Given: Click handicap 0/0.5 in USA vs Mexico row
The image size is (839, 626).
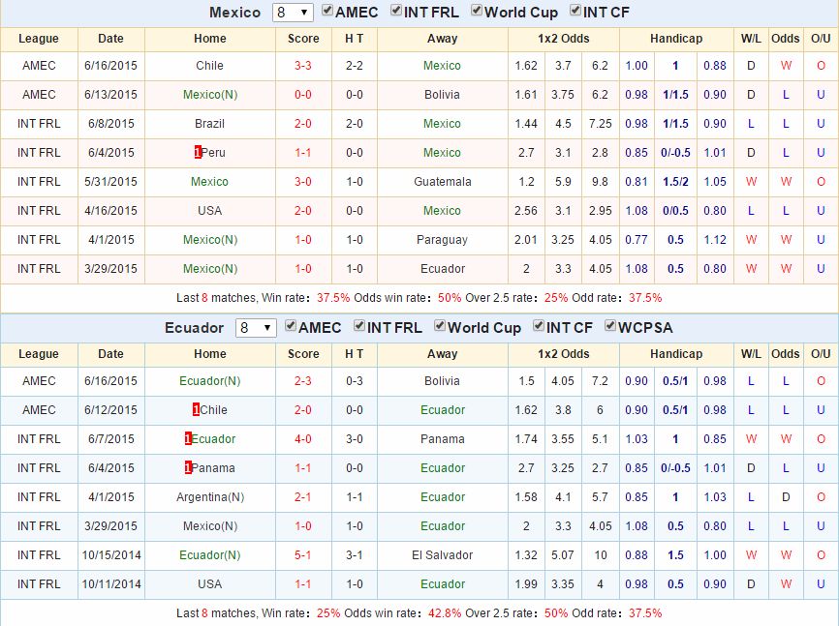Looking at the screenshot, I should tap(676, 211).
